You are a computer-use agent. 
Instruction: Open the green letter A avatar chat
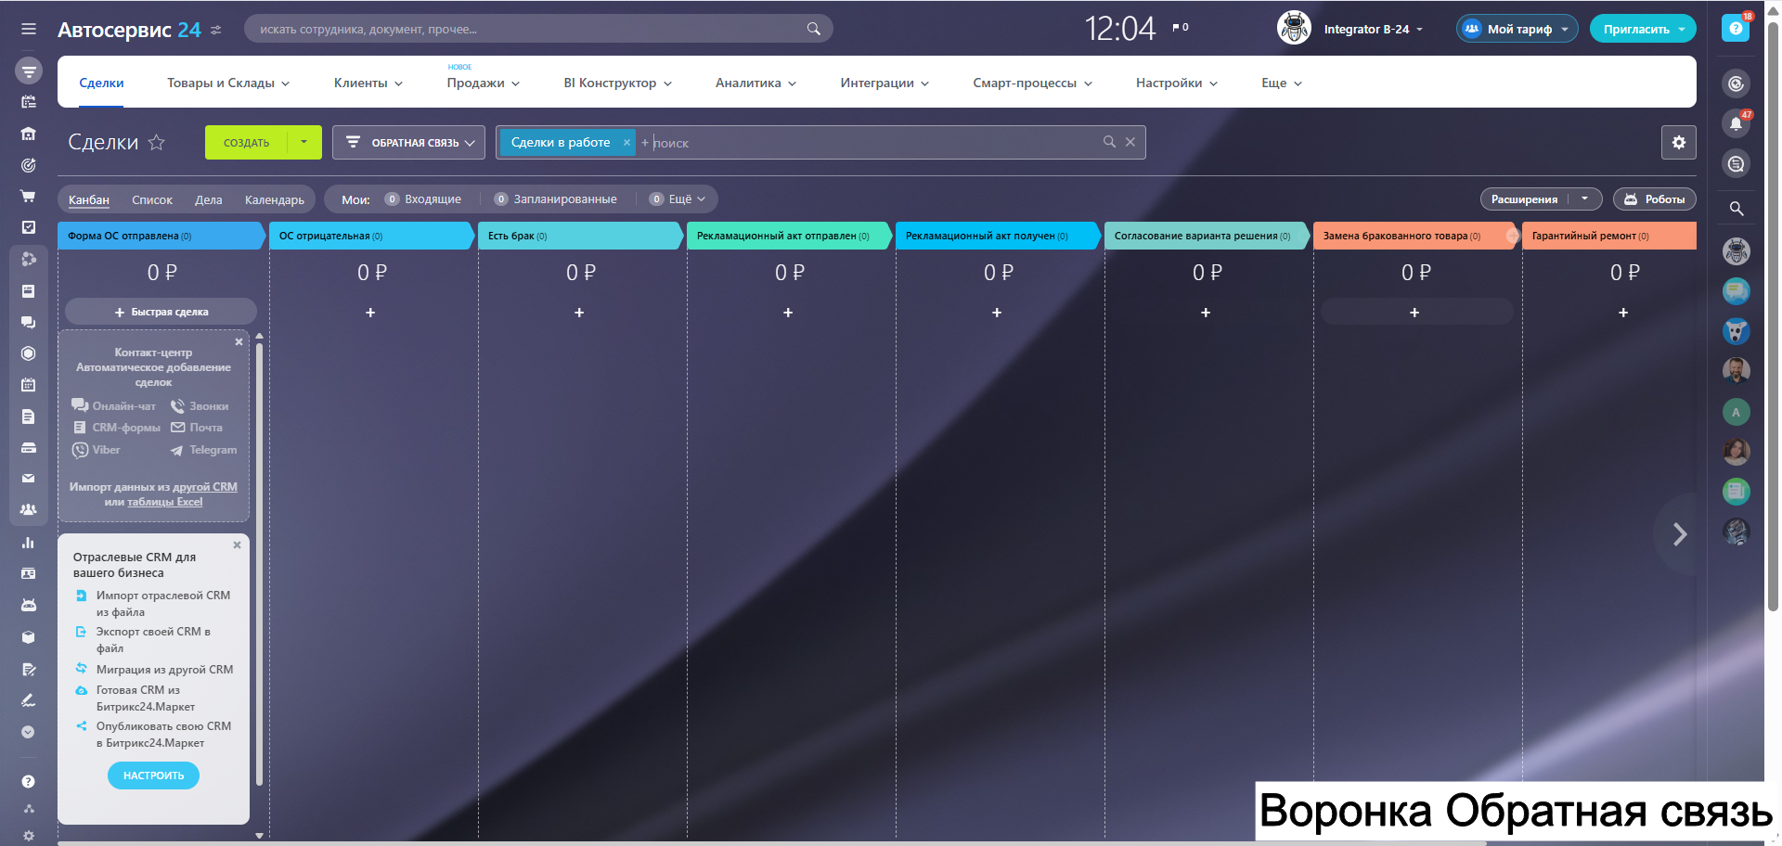[1737, 412]
